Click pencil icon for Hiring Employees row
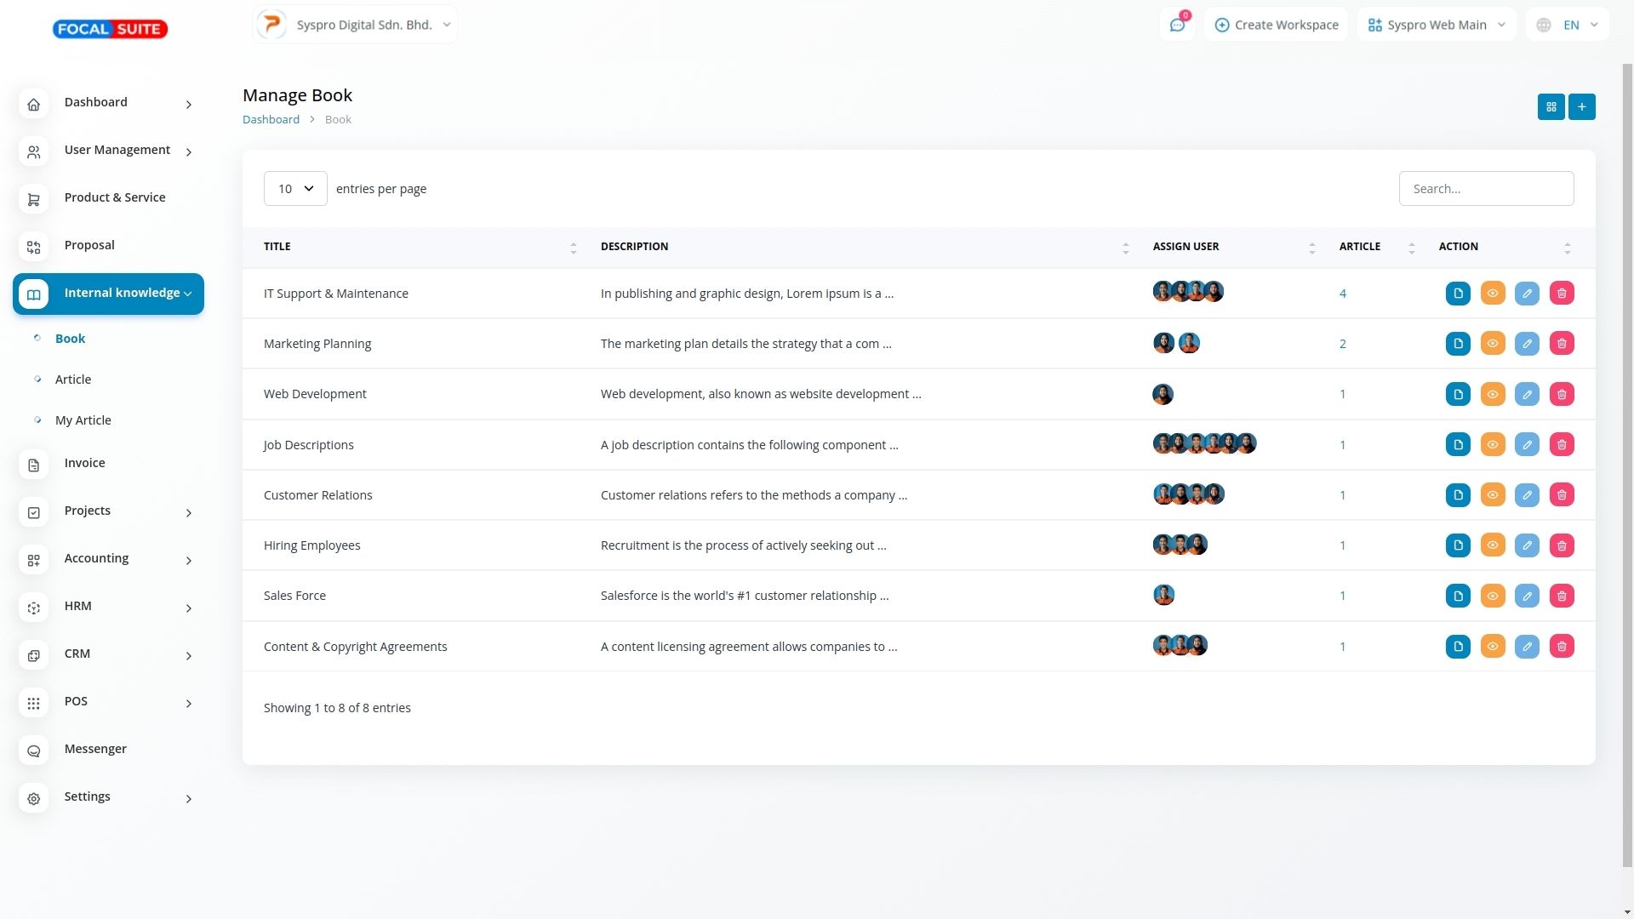 point(1527,546)
